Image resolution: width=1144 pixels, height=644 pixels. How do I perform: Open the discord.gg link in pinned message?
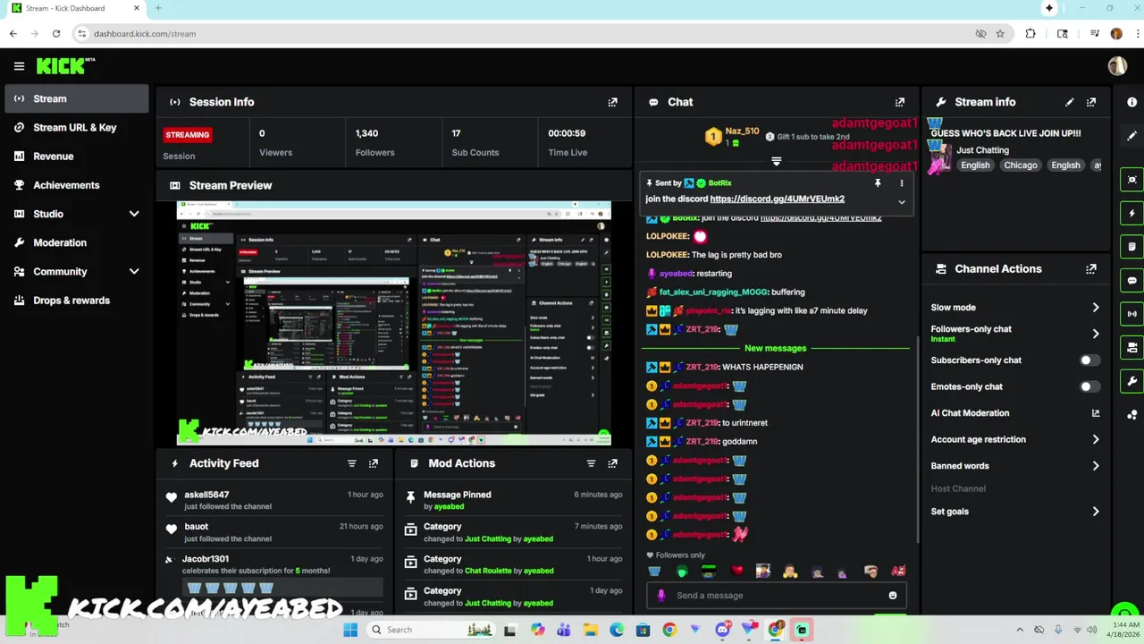(777, 199)
